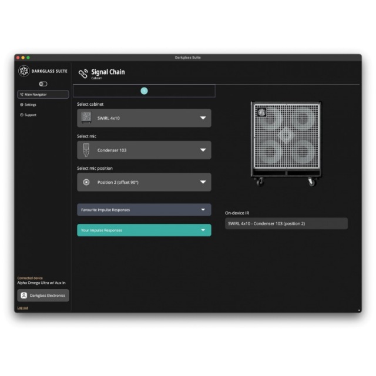
Task: Click the Select cabinet label
Action: (x=90, y=105)
